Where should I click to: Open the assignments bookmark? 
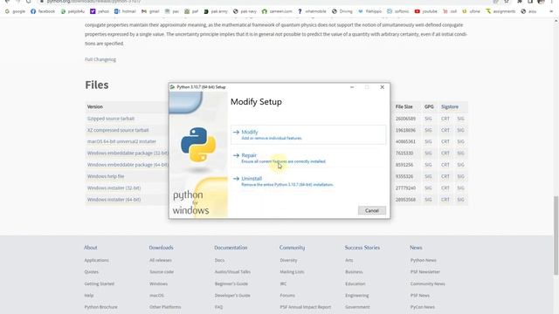[500, 11]
